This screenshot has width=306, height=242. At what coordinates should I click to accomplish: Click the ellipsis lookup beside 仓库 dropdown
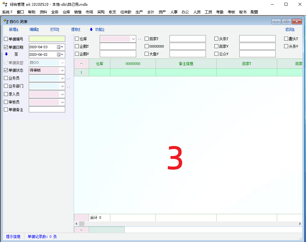(139, 39)
